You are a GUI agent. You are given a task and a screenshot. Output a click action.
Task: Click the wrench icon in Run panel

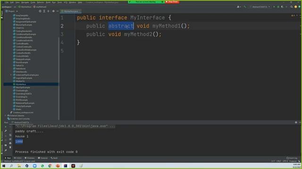6,131
